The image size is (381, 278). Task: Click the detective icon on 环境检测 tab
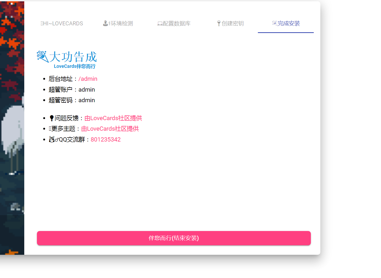point(105,23)
